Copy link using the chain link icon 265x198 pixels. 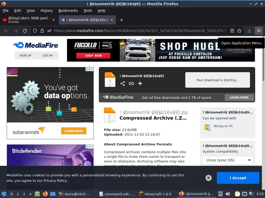point(131,84)
